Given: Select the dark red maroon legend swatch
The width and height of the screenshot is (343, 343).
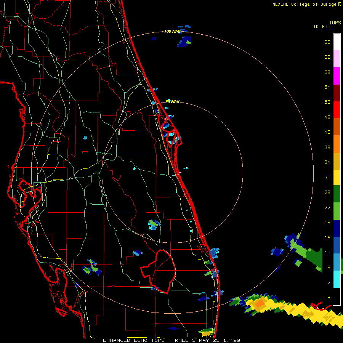Looking at the screenshot, I should [337, 93].
